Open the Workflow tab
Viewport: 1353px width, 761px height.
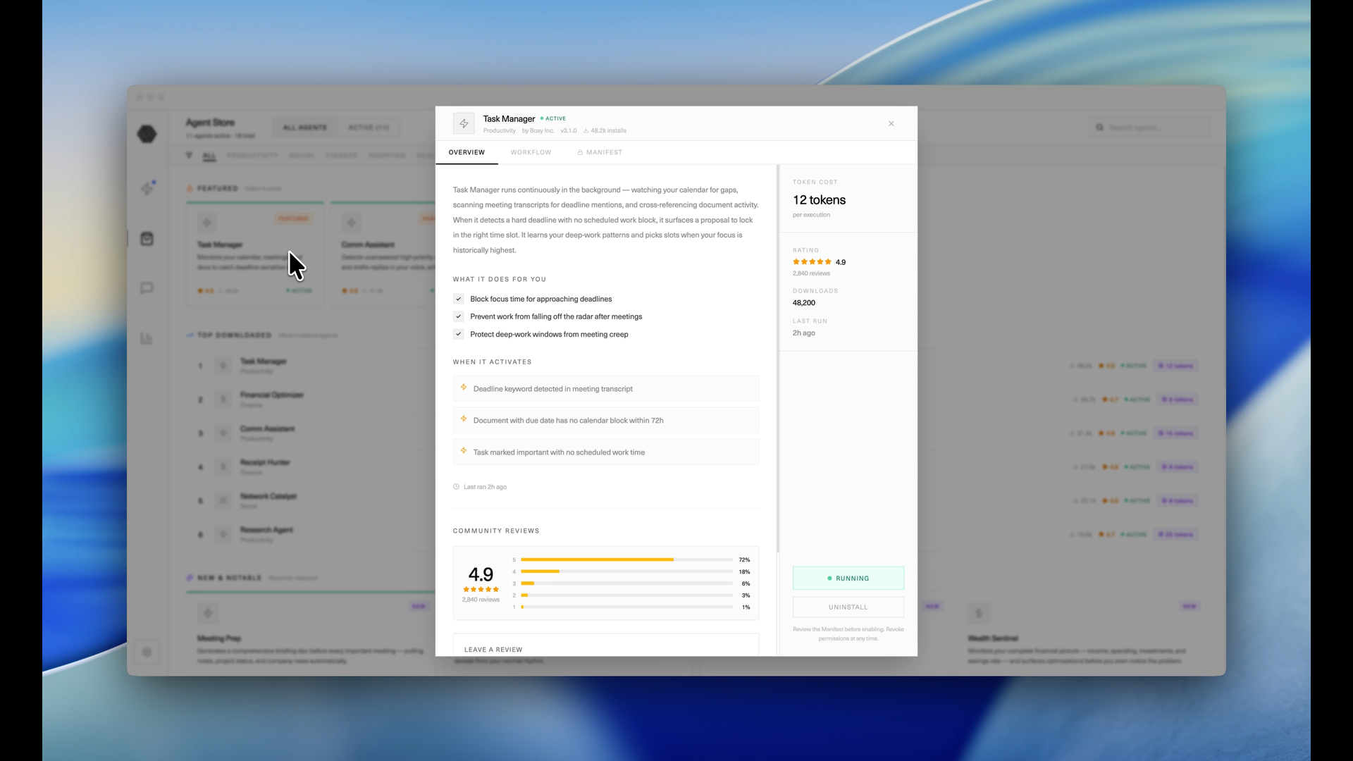[531, 152]
